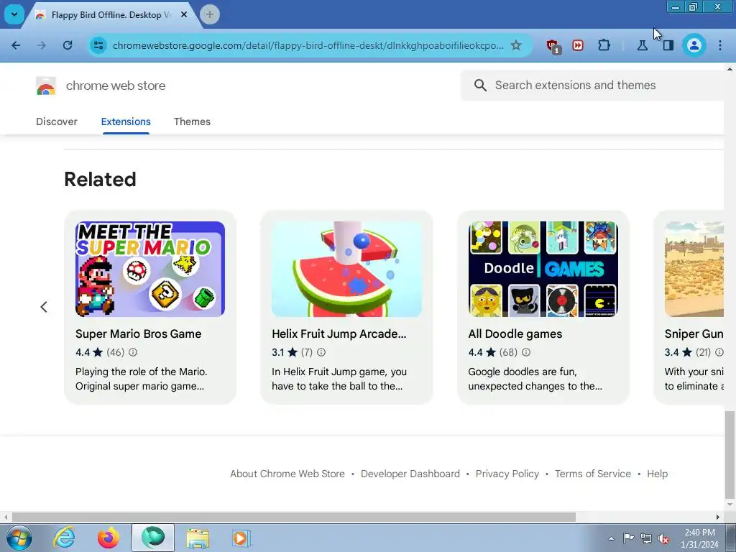The height and width of the screenshot is (552, 736).
Task: Click 'Playing the role of the Mario' description
Action: click(x=142, y=379)
